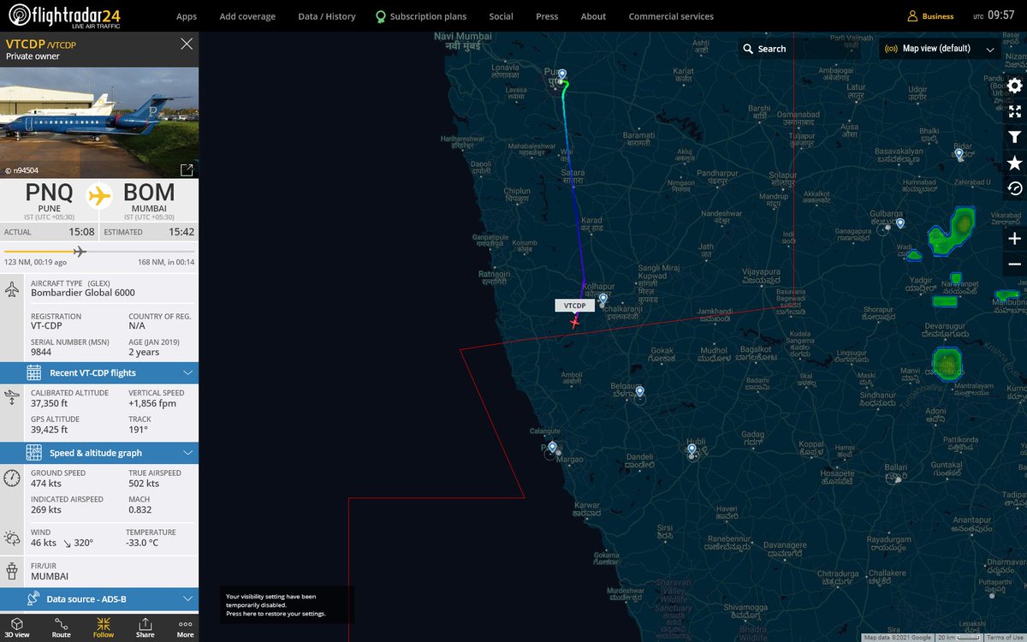1027x642 pixels.
Task: Share this flight
Action: [x=145, y=627]
